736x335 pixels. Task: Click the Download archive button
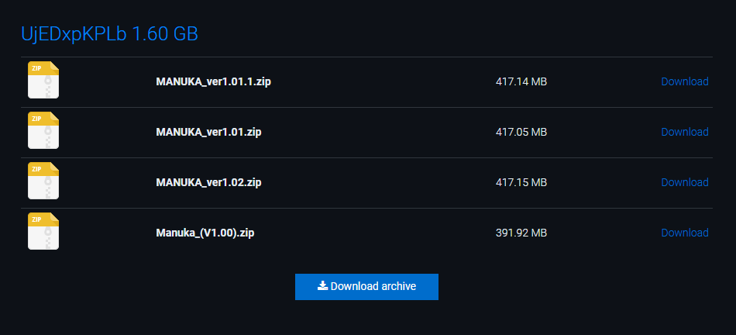[x=366, y=287]
